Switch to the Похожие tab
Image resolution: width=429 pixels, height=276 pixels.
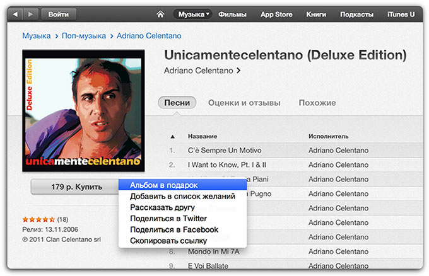(317, 103)
